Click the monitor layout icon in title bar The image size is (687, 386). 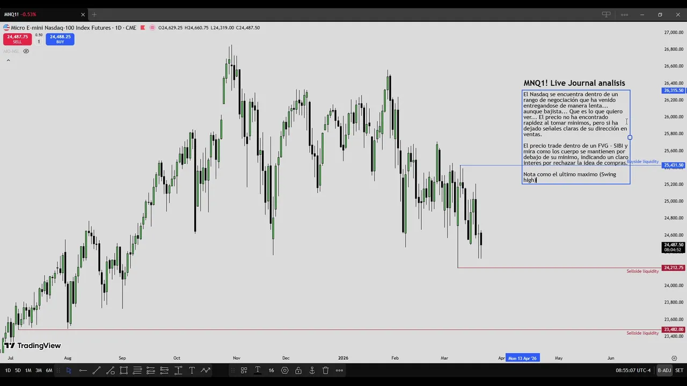[606, 14]
